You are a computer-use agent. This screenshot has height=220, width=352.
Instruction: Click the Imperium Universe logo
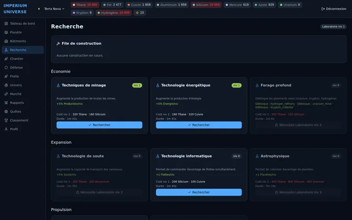15,9
